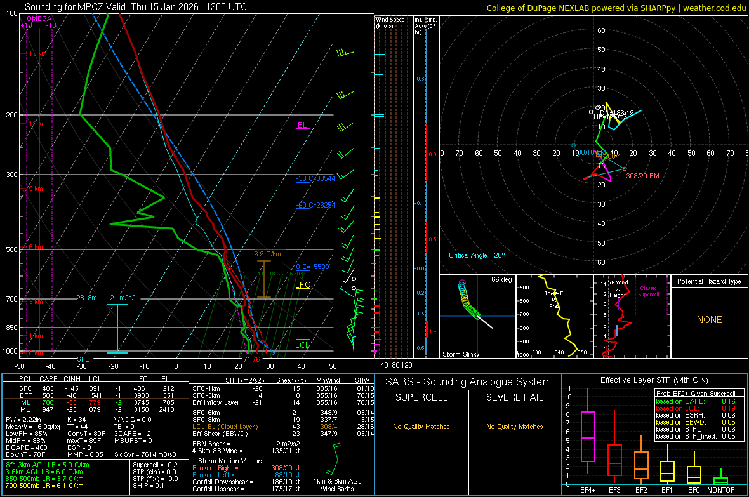Click the Corfidi Downshear vector line
The image size is (749, 497).
click(x=246, y=482)
